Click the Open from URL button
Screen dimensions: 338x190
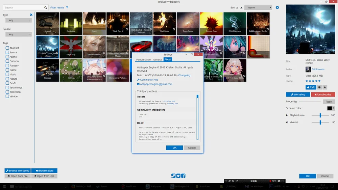(x=44, y=176)
